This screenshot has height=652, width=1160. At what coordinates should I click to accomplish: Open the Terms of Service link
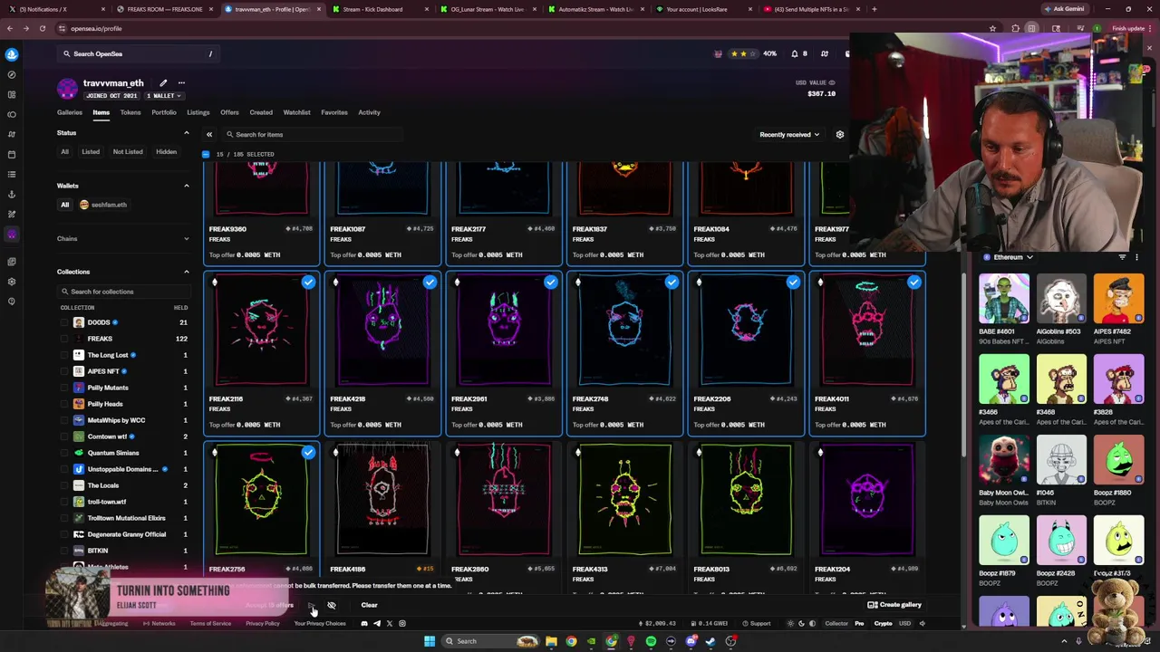click(x=210, y=623)
